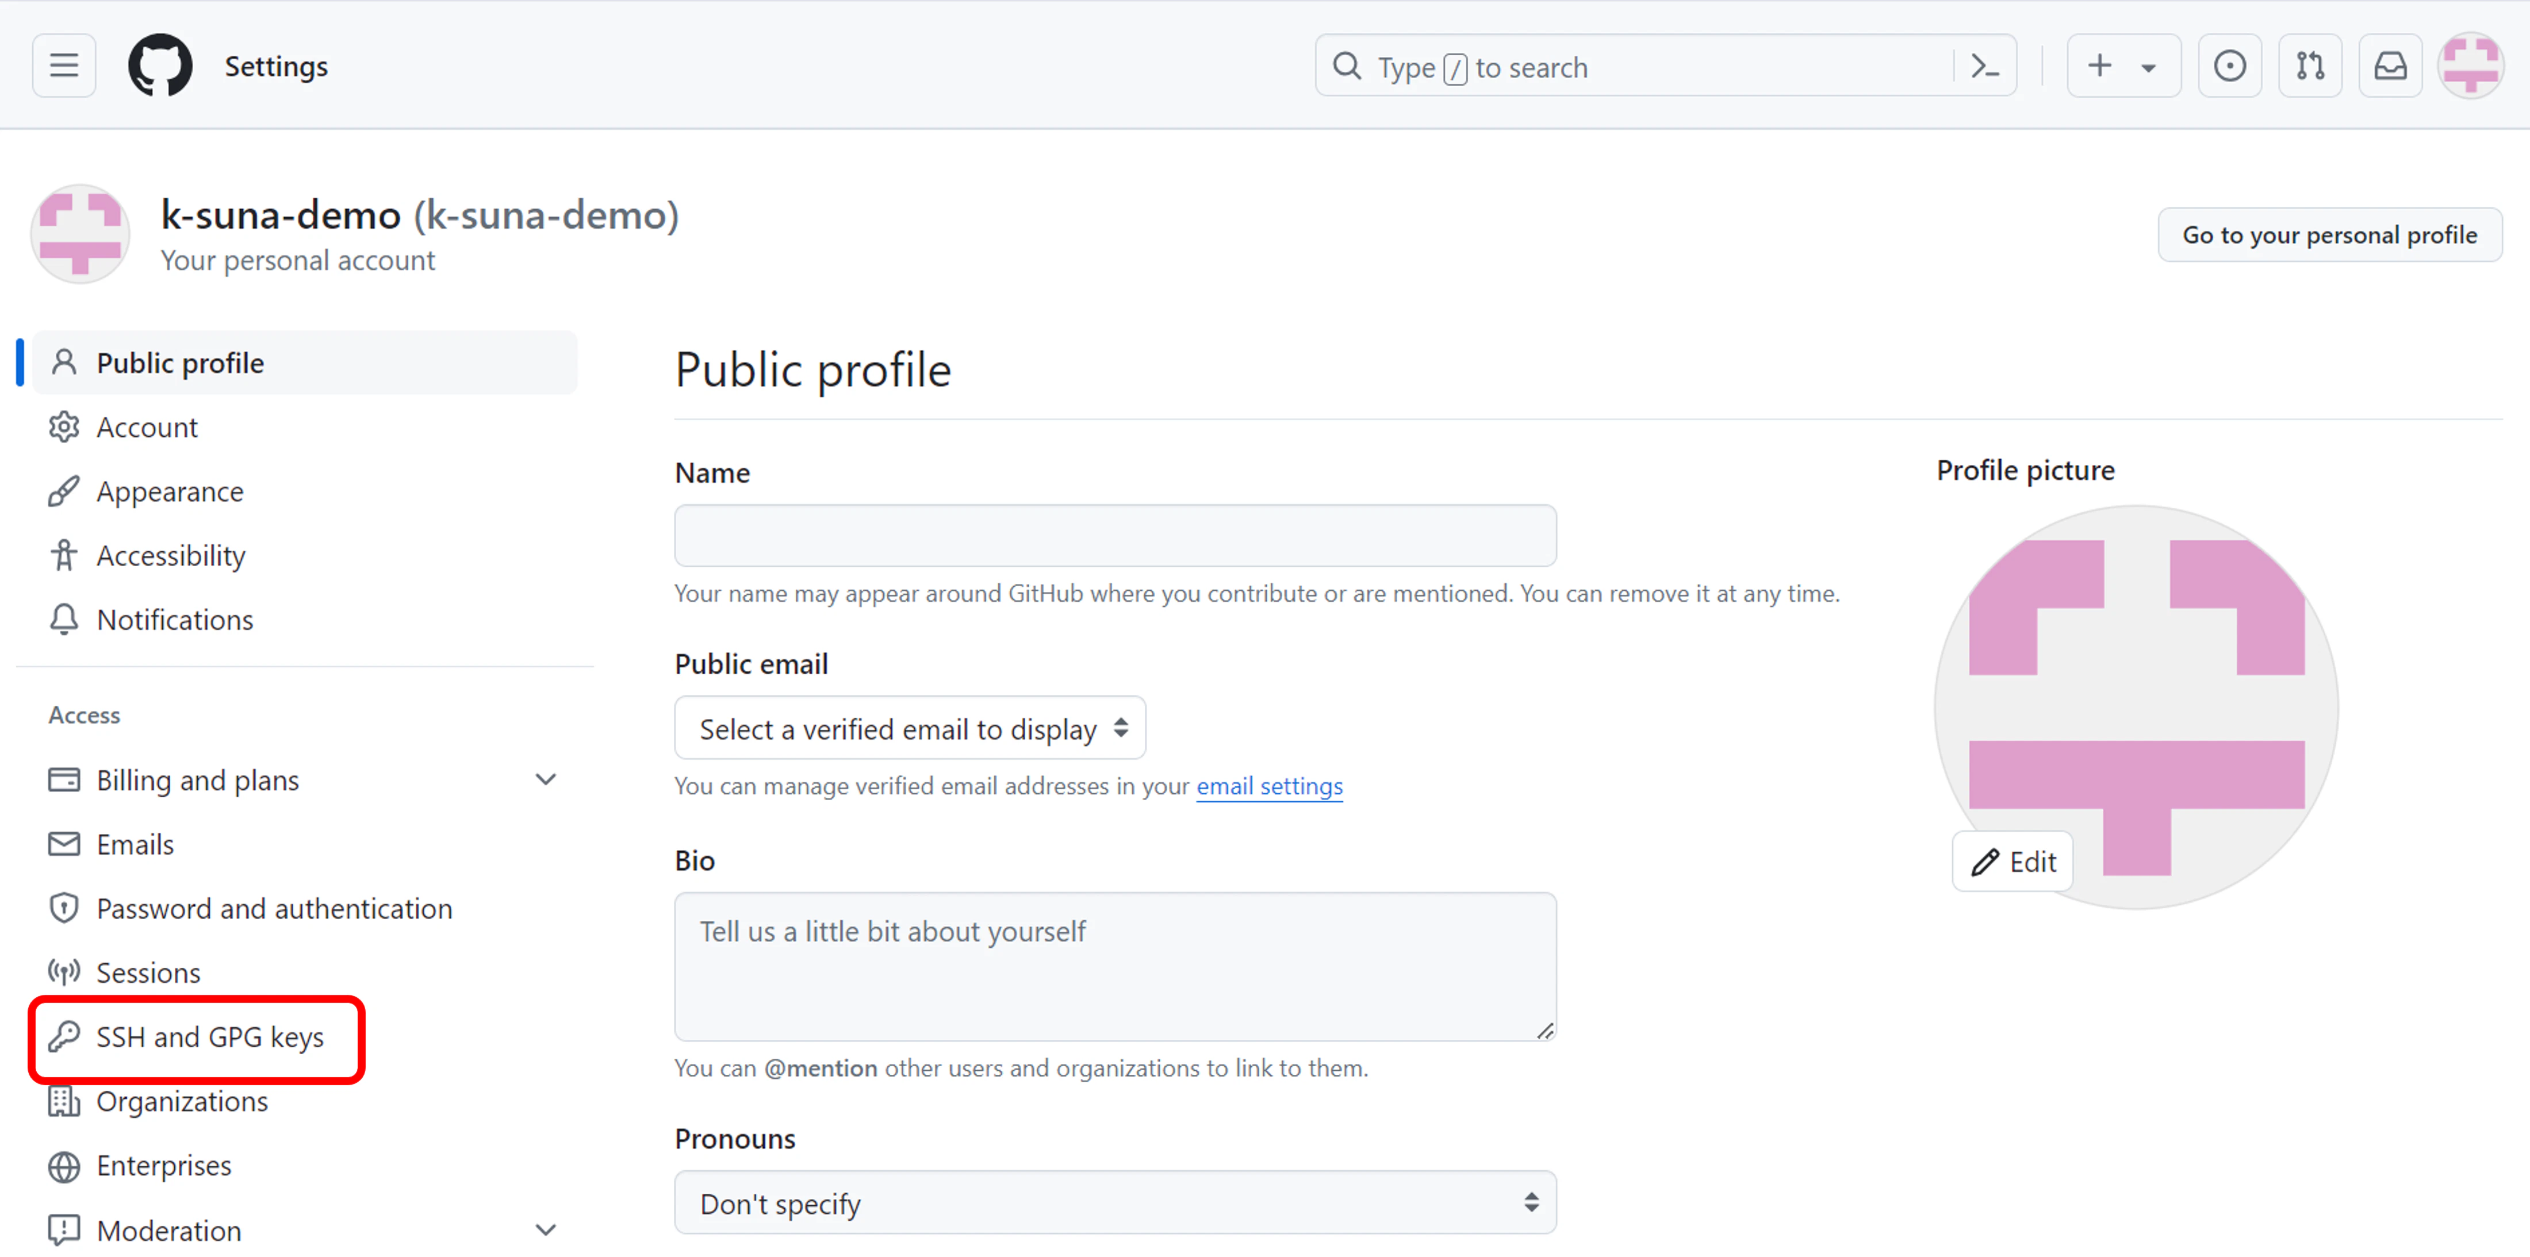Click the Organizations building icon

point(64,1101)
